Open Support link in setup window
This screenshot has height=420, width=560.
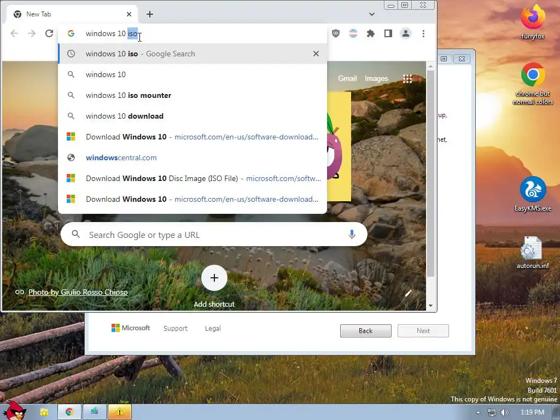click(176, 328)
